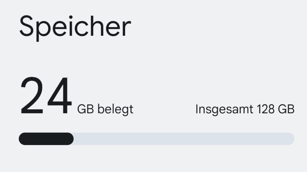
Task: Click the Speicher page title
Action: click(75, 27)
